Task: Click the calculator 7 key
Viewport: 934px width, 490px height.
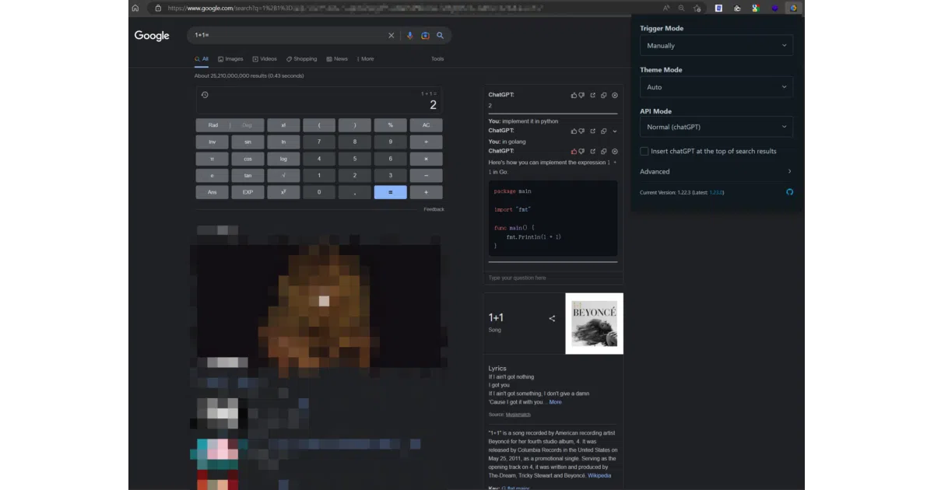Action: click(x=319, y=142)
